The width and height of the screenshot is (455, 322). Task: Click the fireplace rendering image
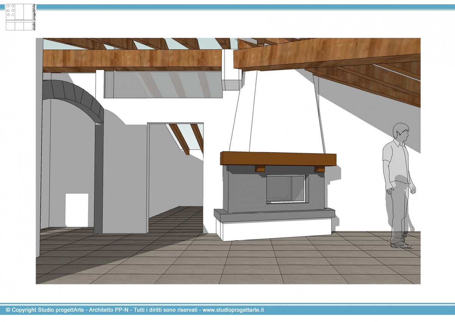click(x=228, y=161)
